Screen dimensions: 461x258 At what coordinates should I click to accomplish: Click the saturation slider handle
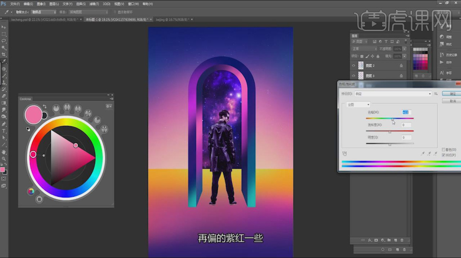point(390,132)
